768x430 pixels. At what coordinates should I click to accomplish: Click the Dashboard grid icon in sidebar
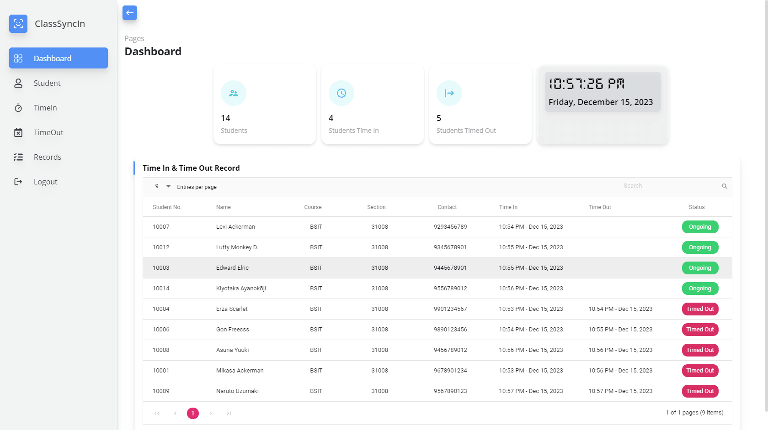point(18,58)
